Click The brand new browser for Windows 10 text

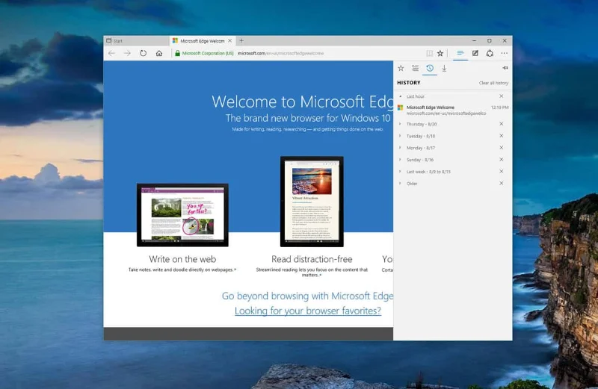[308, 118]
